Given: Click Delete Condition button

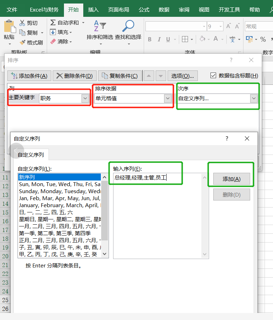Looking at the screenshot, I should point(74,76).
